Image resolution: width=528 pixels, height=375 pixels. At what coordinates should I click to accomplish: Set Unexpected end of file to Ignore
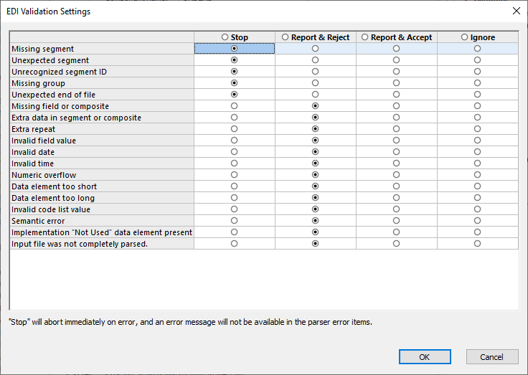click(x=477, y=95)
